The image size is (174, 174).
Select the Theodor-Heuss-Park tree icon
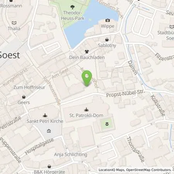72,7
